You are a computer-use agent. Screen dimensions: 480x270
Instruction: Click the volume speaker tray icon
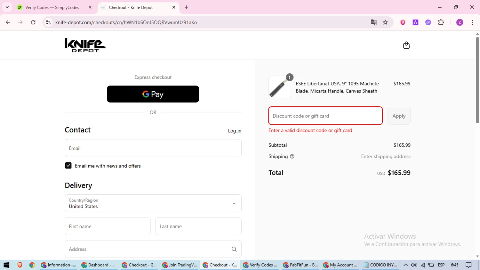coord(414,265)
